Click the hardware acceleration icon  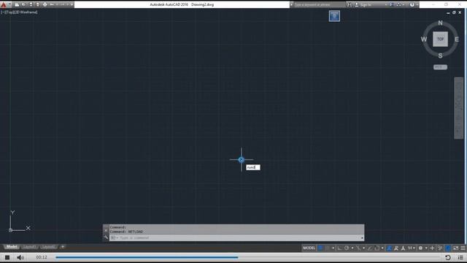[448, 248]
